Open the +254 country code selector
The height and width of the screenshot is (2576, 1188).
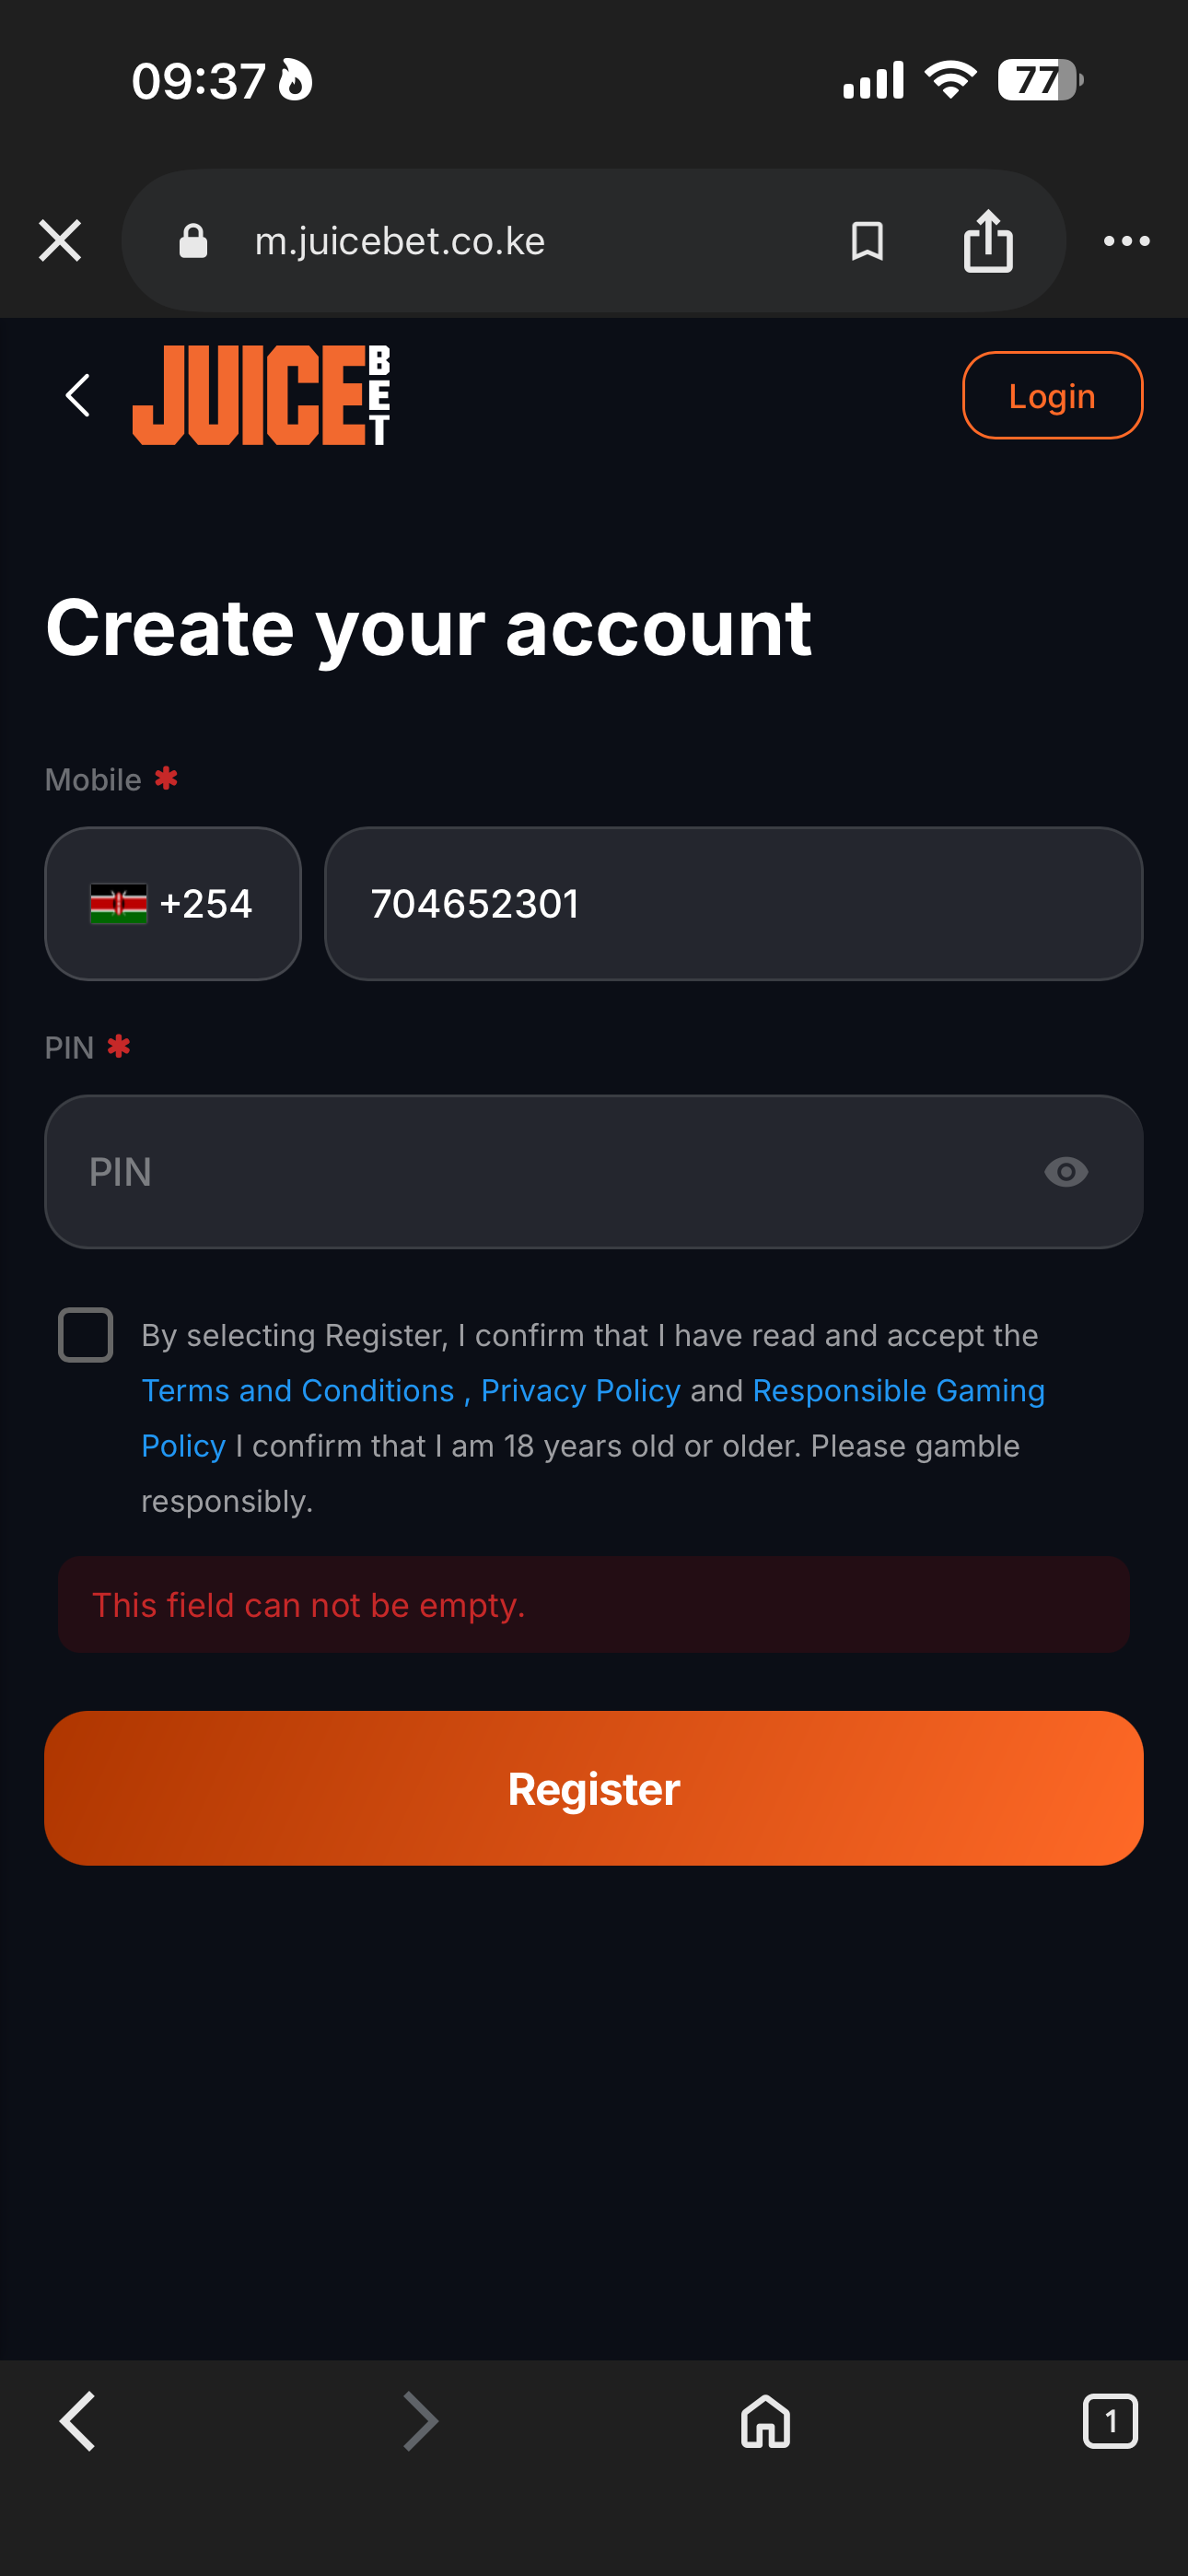click(173, 903)
